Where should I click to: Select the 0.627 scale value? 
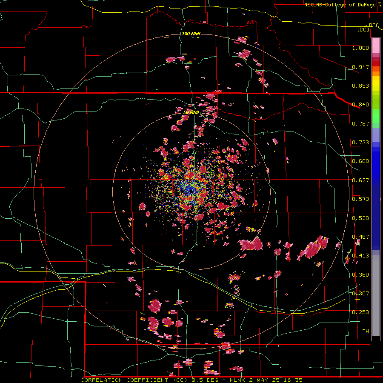coord(360,180)
